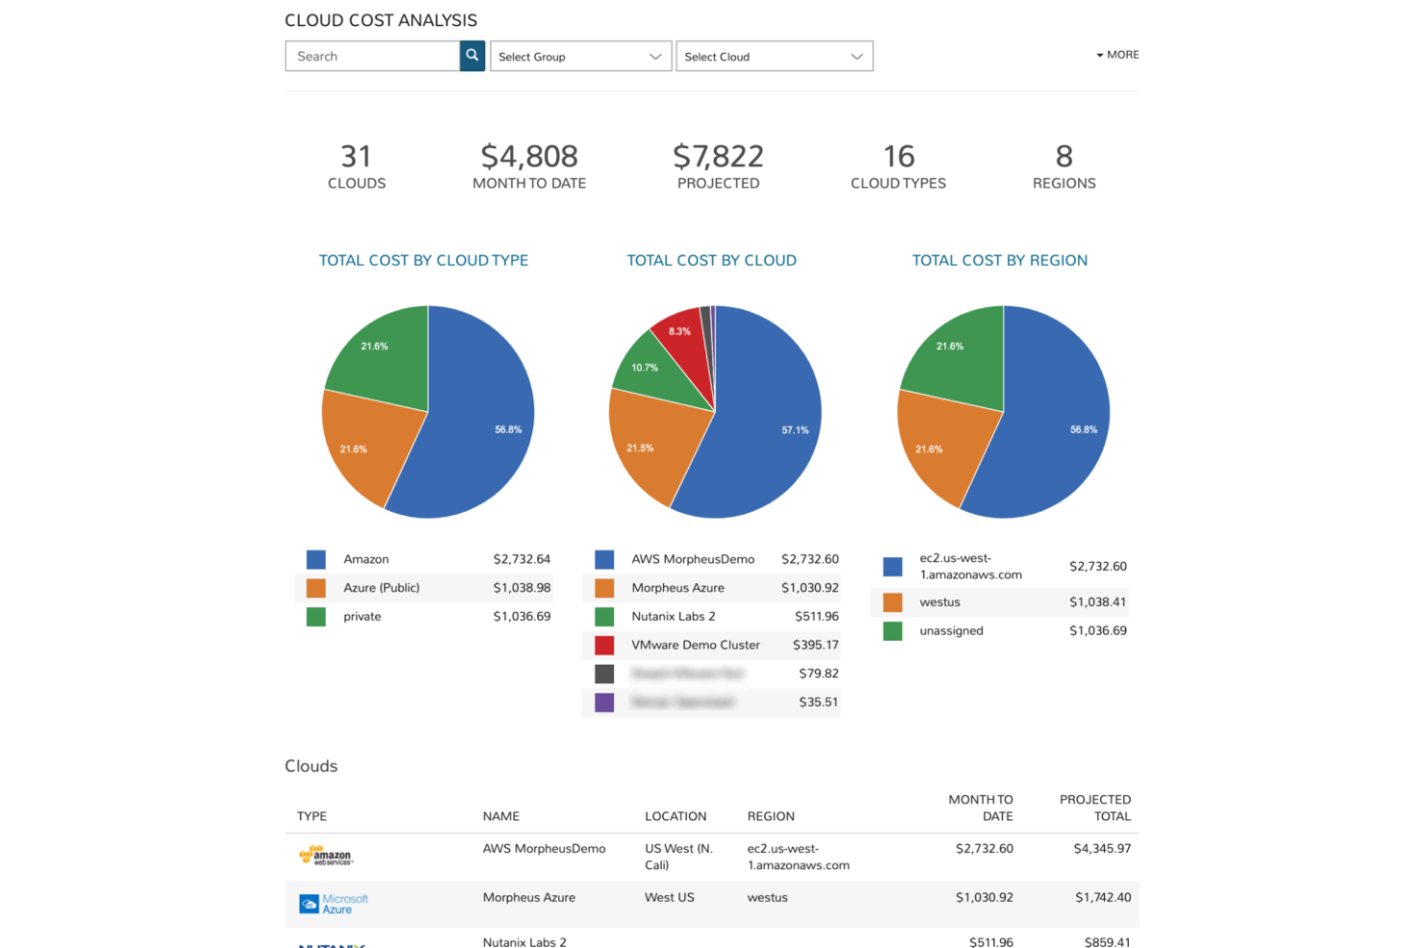Toggle the Nutanix Labs 2 legend entry
The image size is (1422, 948).
[674, 616]
